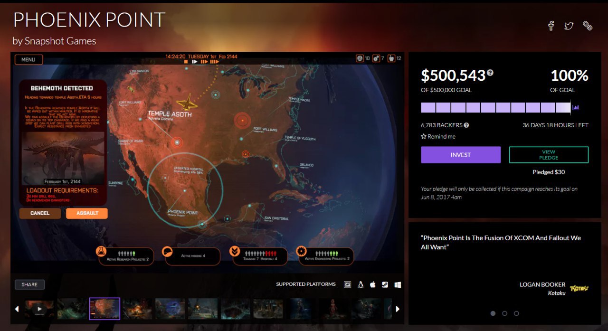Select Linux penguin platform icon
This screenshot has height=331, width=608.
click(361, 284)
